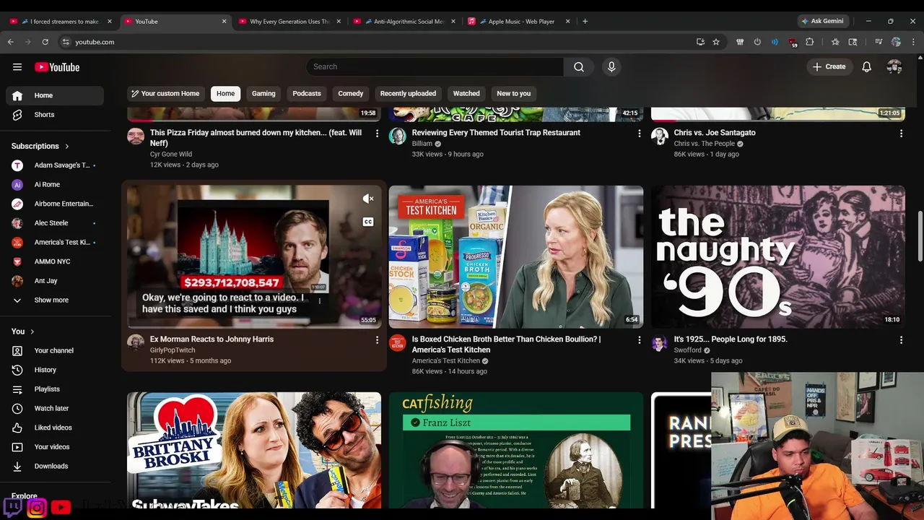The width and height of the screenshot is (924, 520).
Task: Open History in the sidebar
Action: coord(55,370)
